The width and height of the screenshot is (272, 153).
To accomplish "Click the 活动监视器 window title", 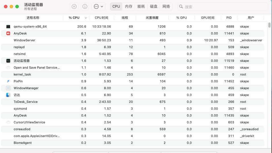I will click(x=34, y=5).
